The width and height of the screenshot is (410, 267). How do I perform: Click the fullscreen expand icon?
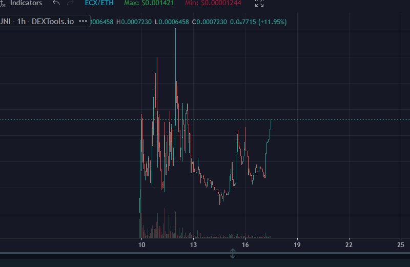coord(259,3)
